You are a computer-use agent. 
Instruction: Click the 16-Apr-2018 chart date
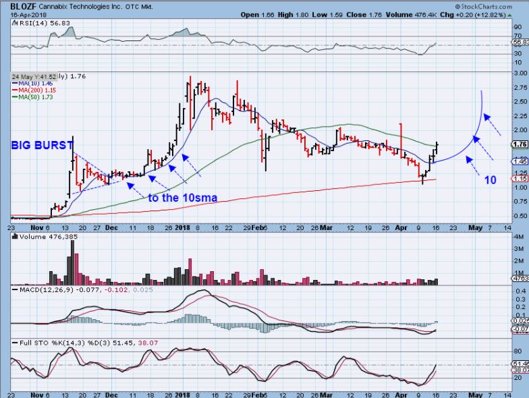point(28,15)
